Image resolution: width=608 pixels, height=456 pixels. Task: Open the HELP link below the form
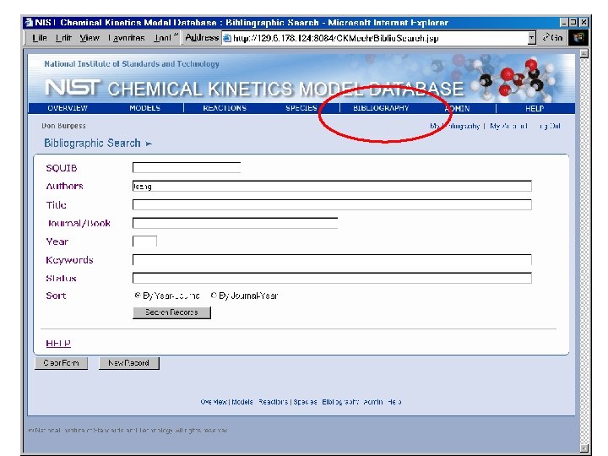click(58, 343)
